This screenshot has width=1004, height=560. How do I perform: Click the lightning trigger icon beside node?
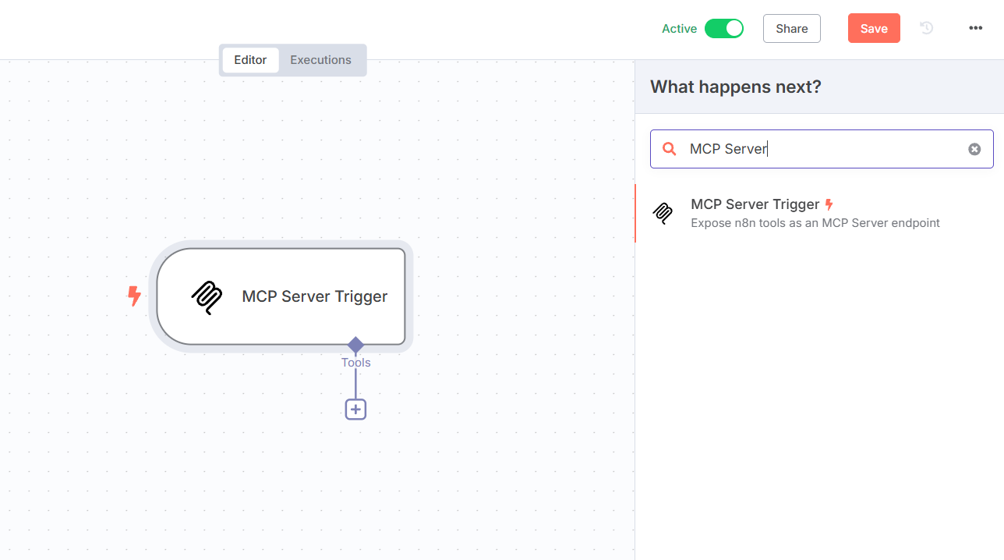tap(134, 296)
